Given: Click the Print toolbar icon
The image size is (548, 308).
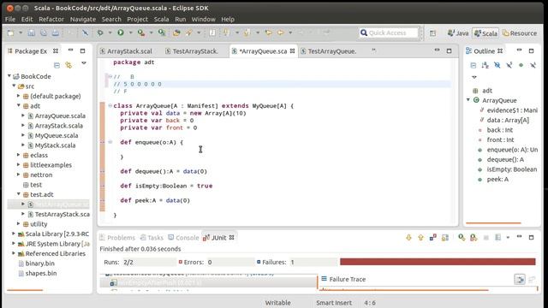Looking at the screenshot, I should 55,33.
